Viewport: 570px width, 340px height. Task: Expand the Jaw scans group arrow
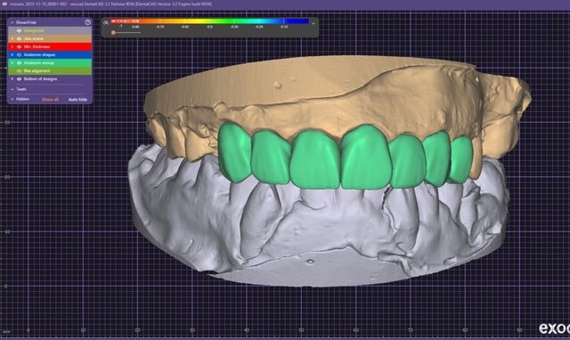[12, 38]
